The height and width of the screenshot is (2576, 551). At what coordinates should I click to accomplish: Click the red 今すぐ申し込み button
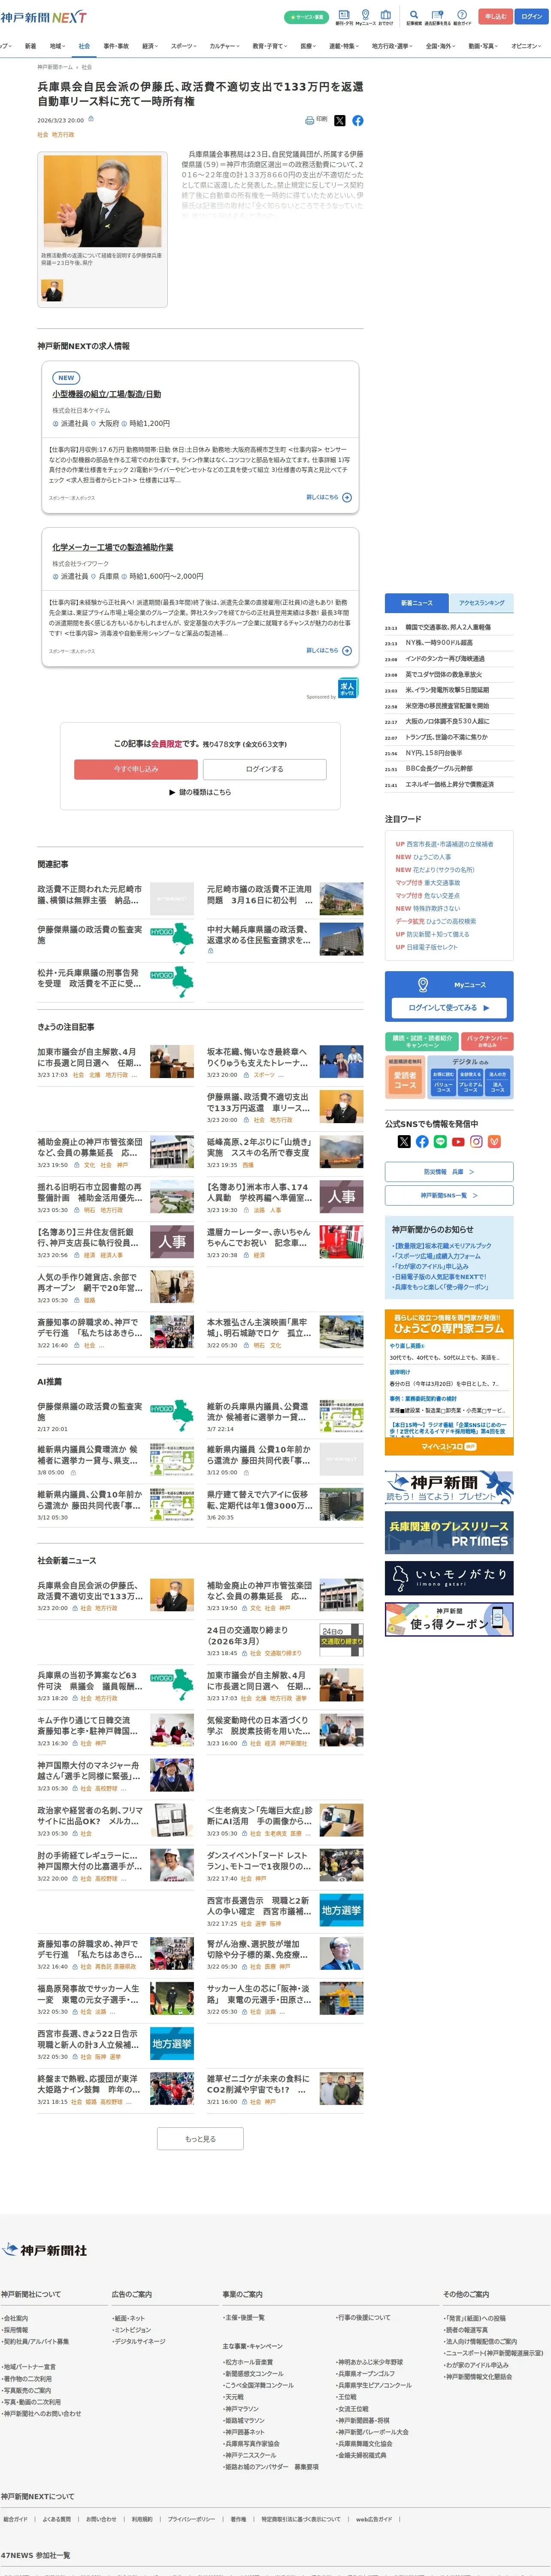click(x=136, y=769)
